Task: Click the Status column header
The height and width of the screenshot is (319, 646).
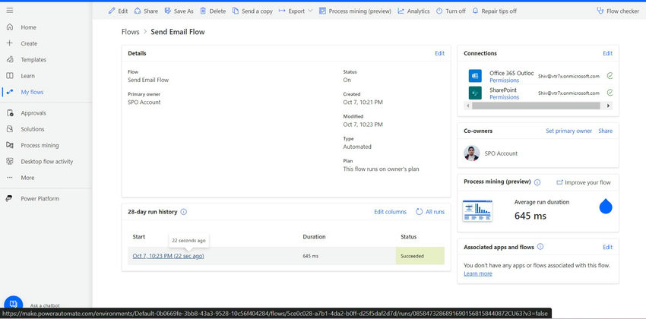Action: pyautogui.click(x=408, y=237)
